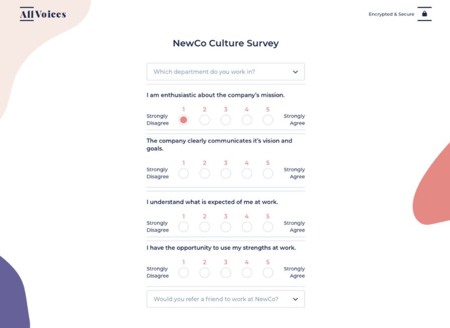Select rating 2 for vision and goals communication
The height and width of the screenshot is (328, 450).
point(205,173)
